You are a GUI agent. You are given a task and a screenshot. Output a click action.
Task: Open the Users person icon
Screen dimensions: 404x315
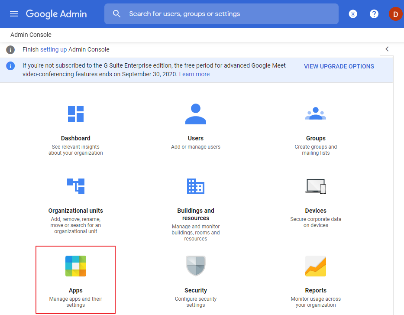(x=196, y=114)
